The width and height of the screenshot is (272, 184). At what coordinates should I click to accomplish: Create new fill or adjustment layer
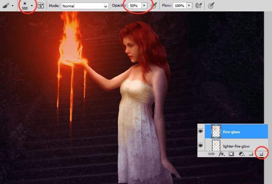click(x=241, y=154)
